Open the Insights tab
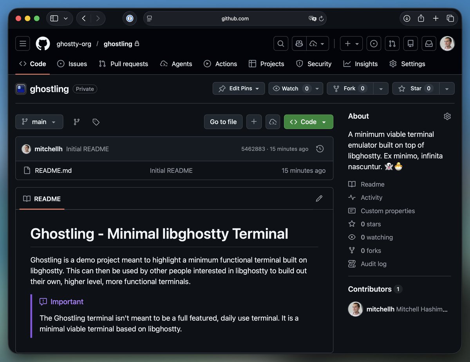This screenshot has height=362, width=470. [x=361, y=64]
